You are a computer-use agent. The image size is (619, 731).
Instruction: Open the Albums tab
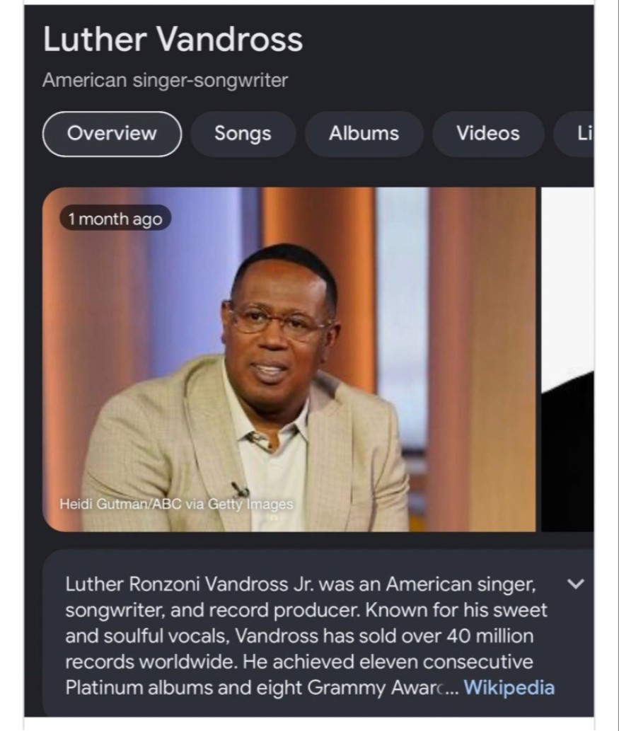(364, 134)
